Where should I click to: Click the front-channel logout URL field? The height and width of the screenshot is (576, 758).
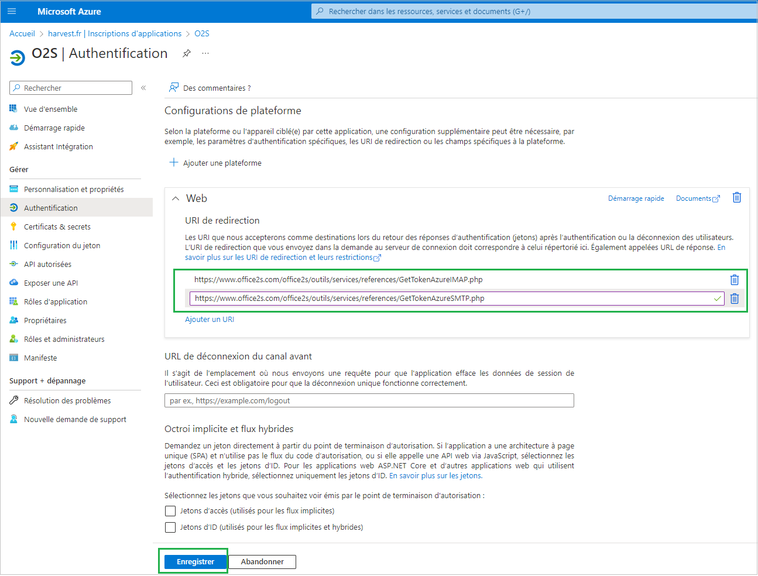pyautogui.click(x=369, y=400)
